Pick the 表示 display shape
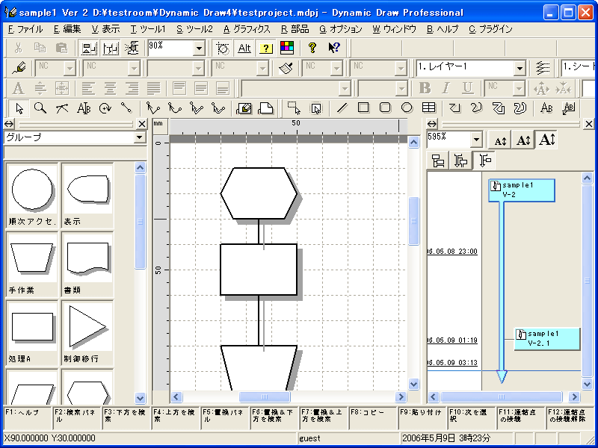This screenshot has height=448, width=598. click(x=87, y=196)
